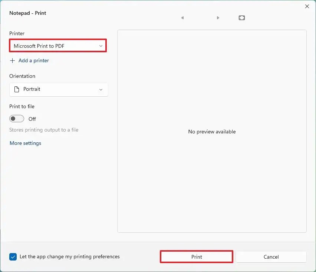This screenshot has height=272, width=316.
Task: Click the Print button
Action: click(x=196, y=256)
